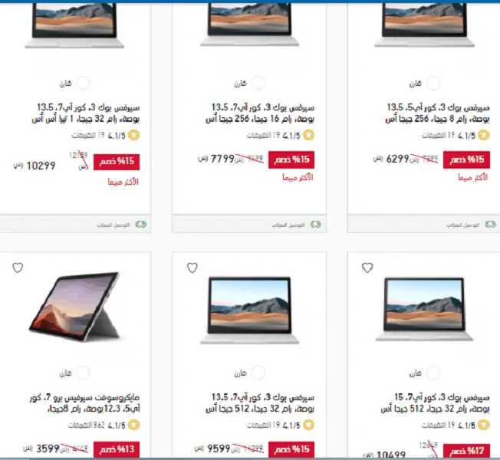Click star rating icon of 6299 priced laptop
This screenshot has height=460, width=500.
pos(484,135)
